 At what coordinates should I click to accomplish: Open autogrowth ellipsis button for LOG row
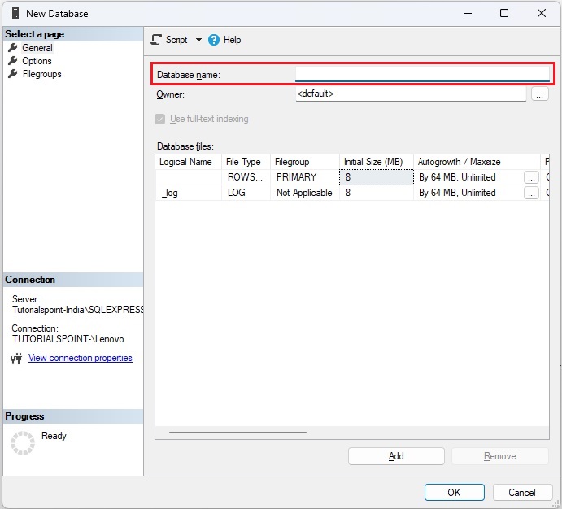531,193
